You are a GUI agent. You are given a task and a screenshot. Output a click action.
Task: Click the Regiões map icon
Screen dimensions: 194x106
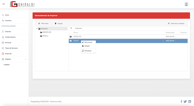[3, 59]
